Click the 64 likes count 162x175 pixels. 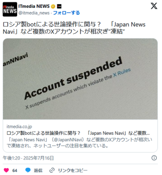[15, 170]
